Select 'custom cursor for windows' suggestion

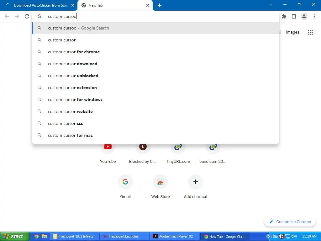(155, 99)
